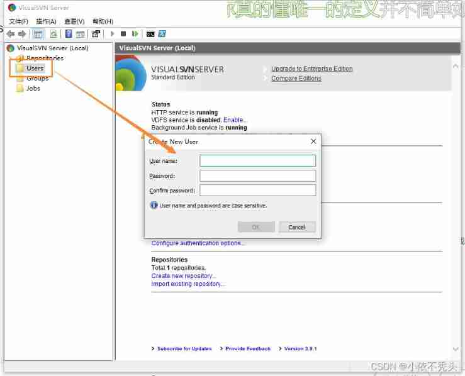Open the PowerShell toolbar icon
The height and width of the screenshot is (376, 465).
pos(162,34)
